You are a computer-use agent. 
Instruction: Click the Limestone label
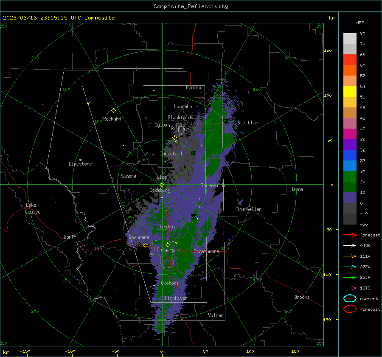[x=80, y=164]
